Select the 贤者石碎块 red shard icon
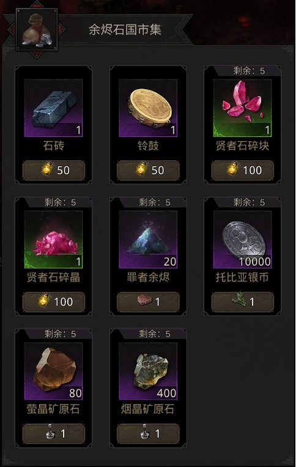 click(x=242, y=108)
